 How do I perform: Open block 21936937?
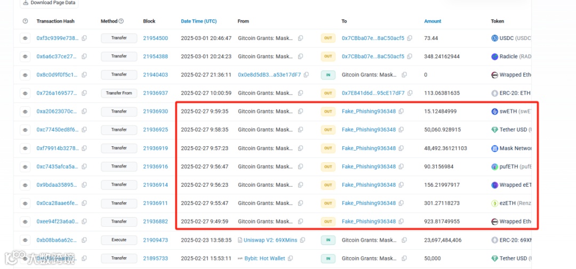pos(155,93)
